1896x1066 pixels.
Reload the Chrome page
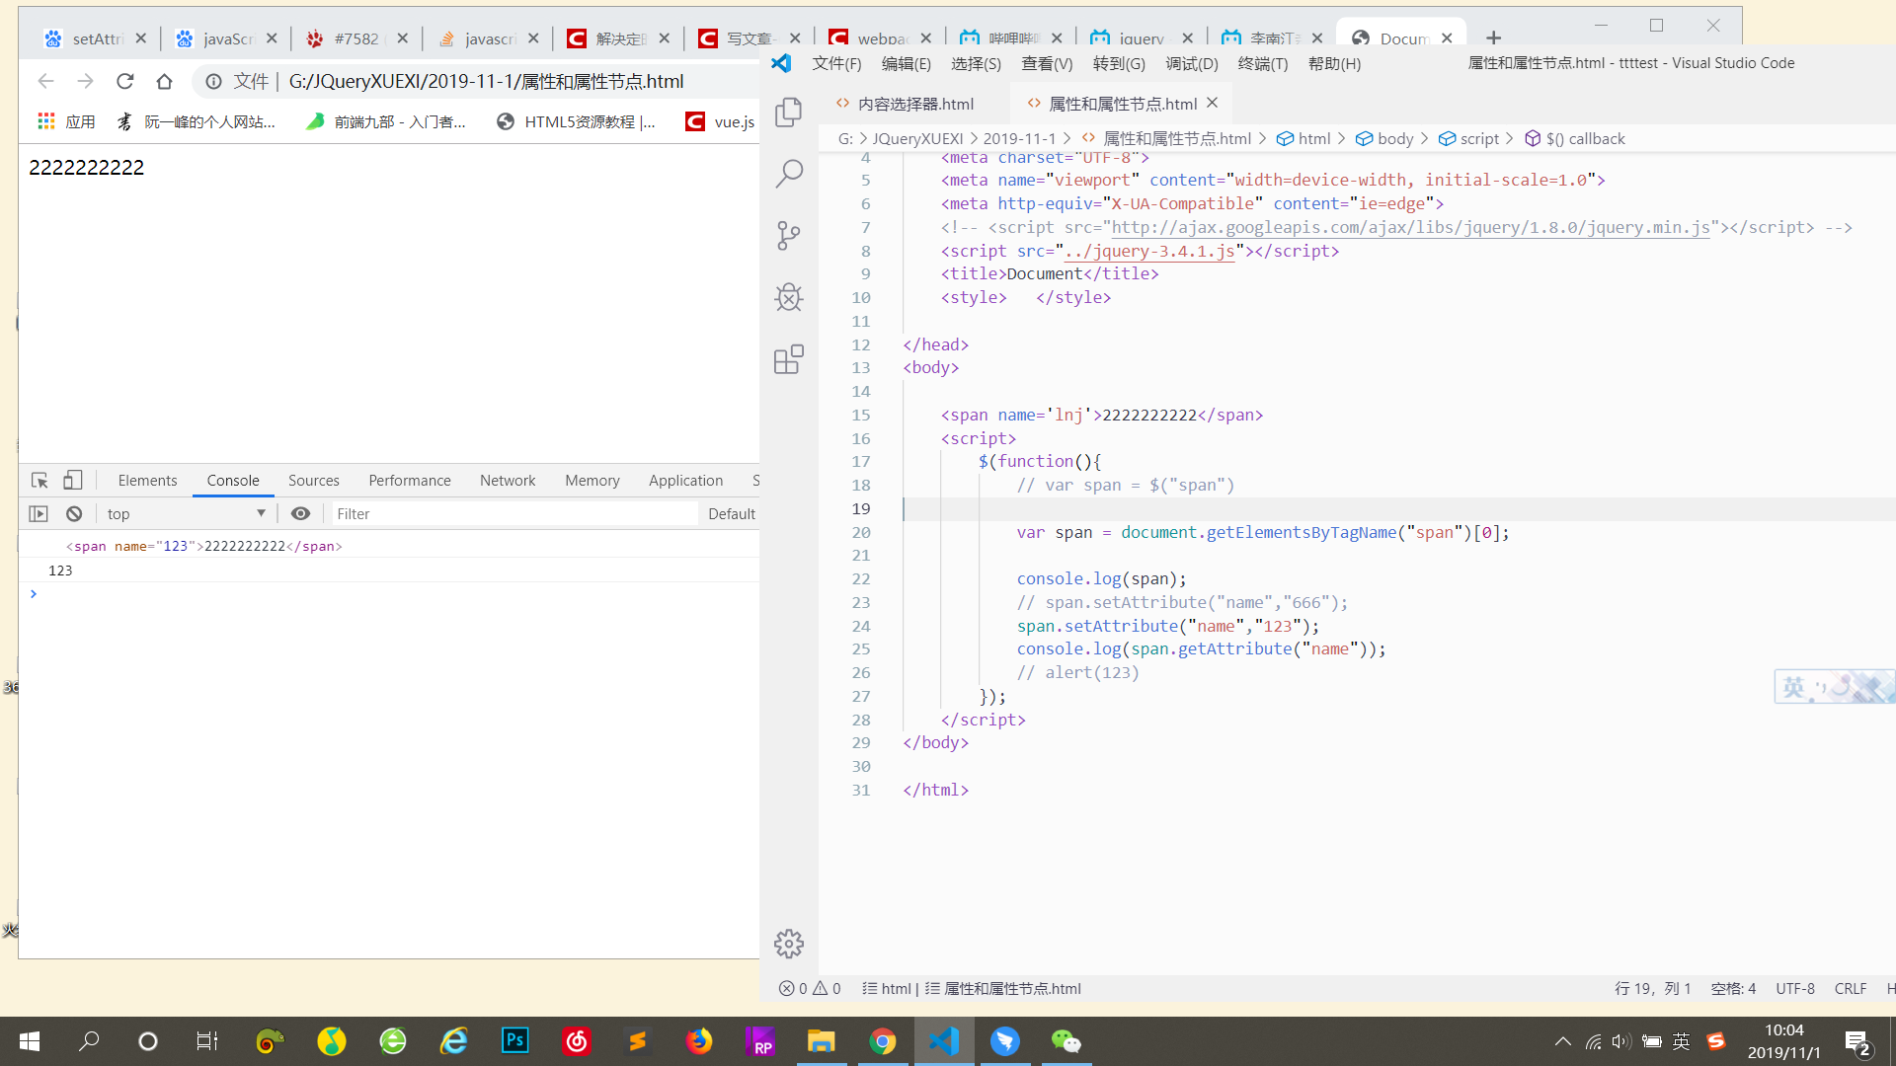124,81
